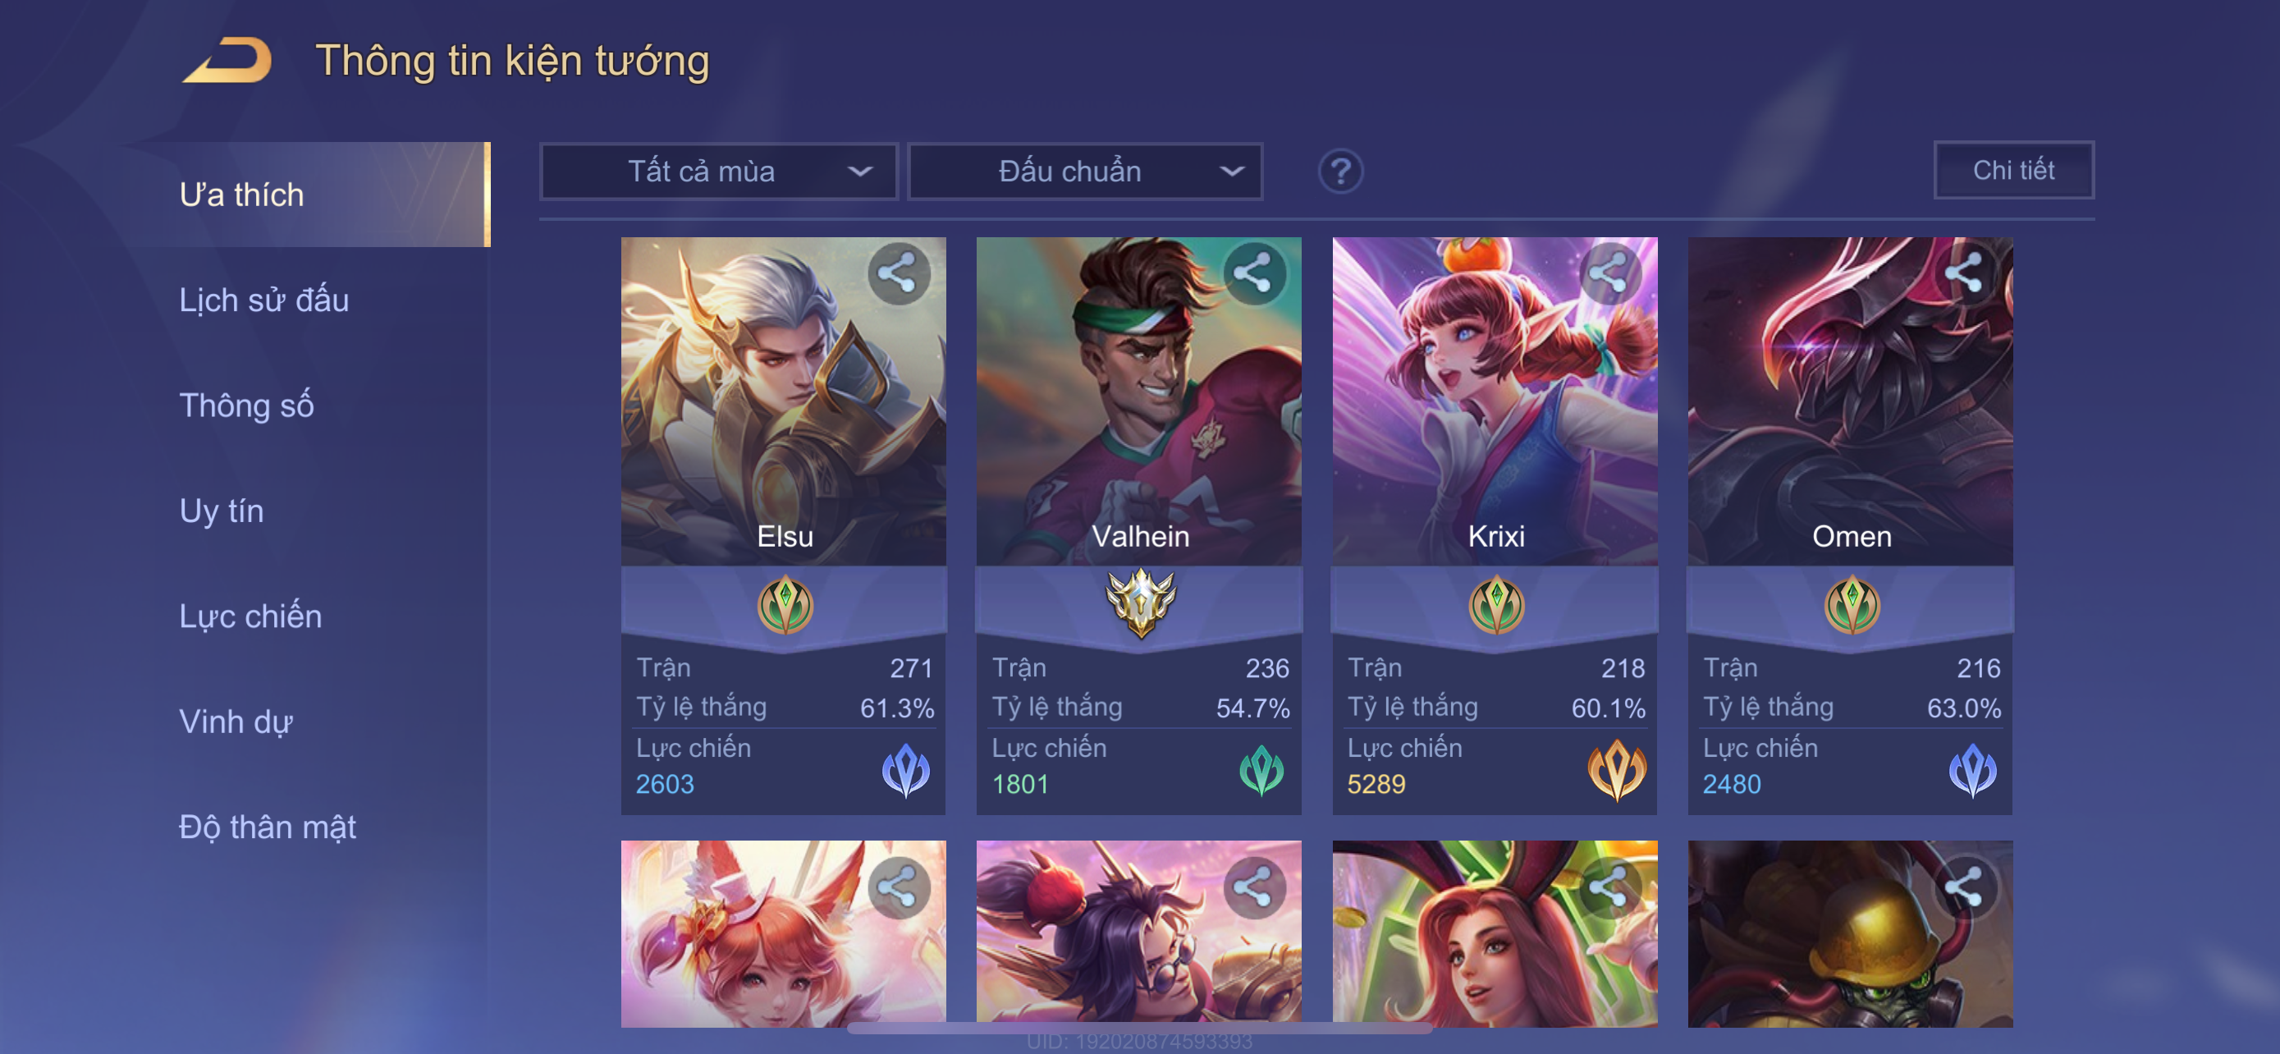
Task: Share the fox-girl hero card below Elsu
Action: [x=899, y=887]
